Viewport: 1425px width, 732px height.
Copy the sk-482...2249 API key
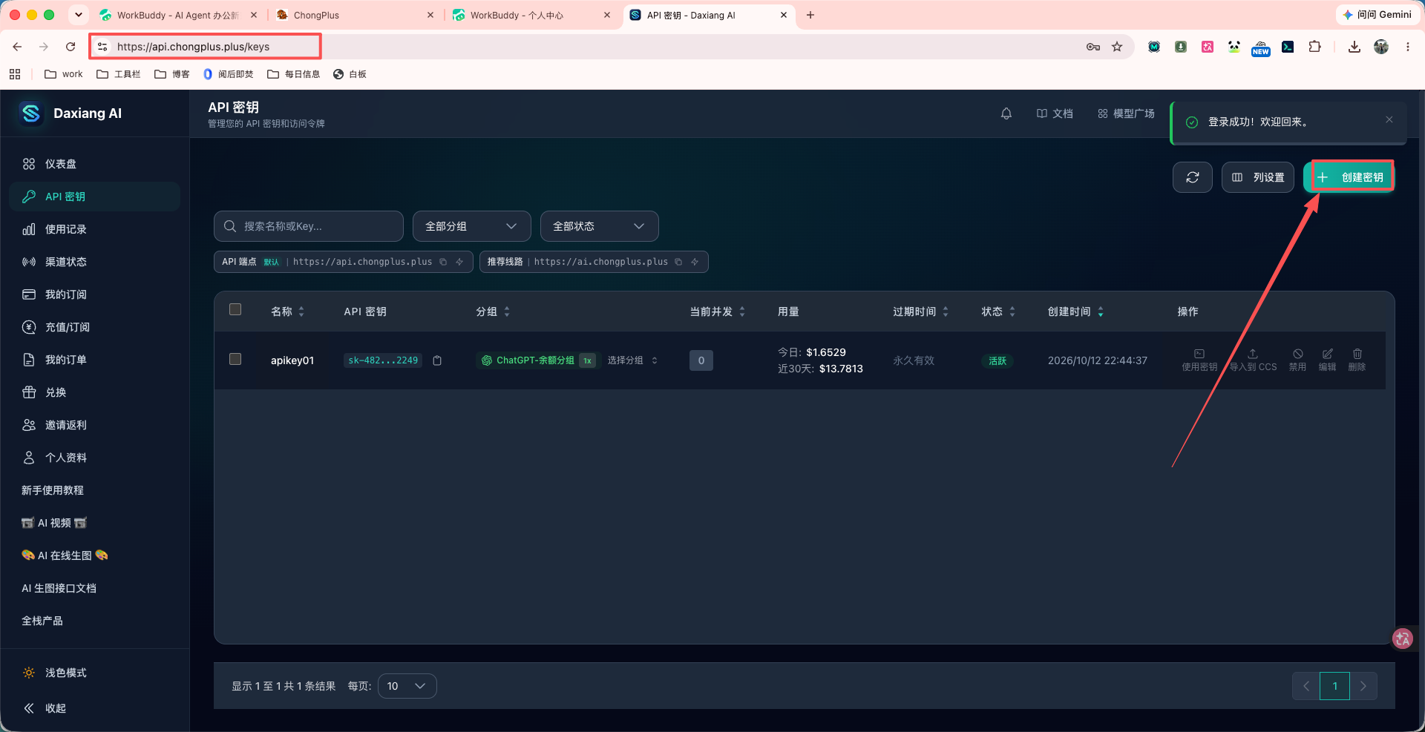[x=437, y=360]
